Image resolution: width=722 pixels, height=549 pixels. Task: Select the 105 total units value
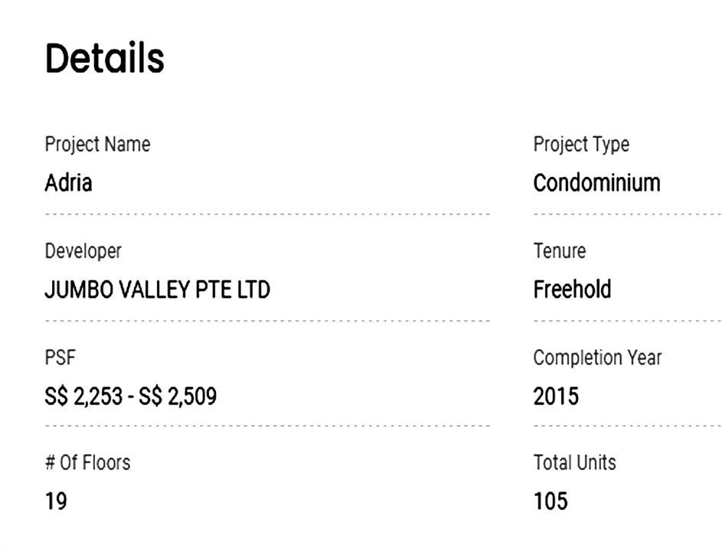pyautogui.click(x=550, y=502)
